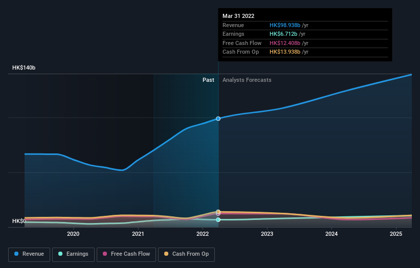Click the tooltip 'Earnings' row label
The width and height of the screenshot is (420, 268).
click(x=233, y=34)
